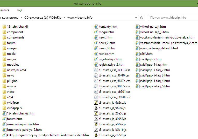
Task: Click the refresh button beside address bar
Action: [142, 18]
